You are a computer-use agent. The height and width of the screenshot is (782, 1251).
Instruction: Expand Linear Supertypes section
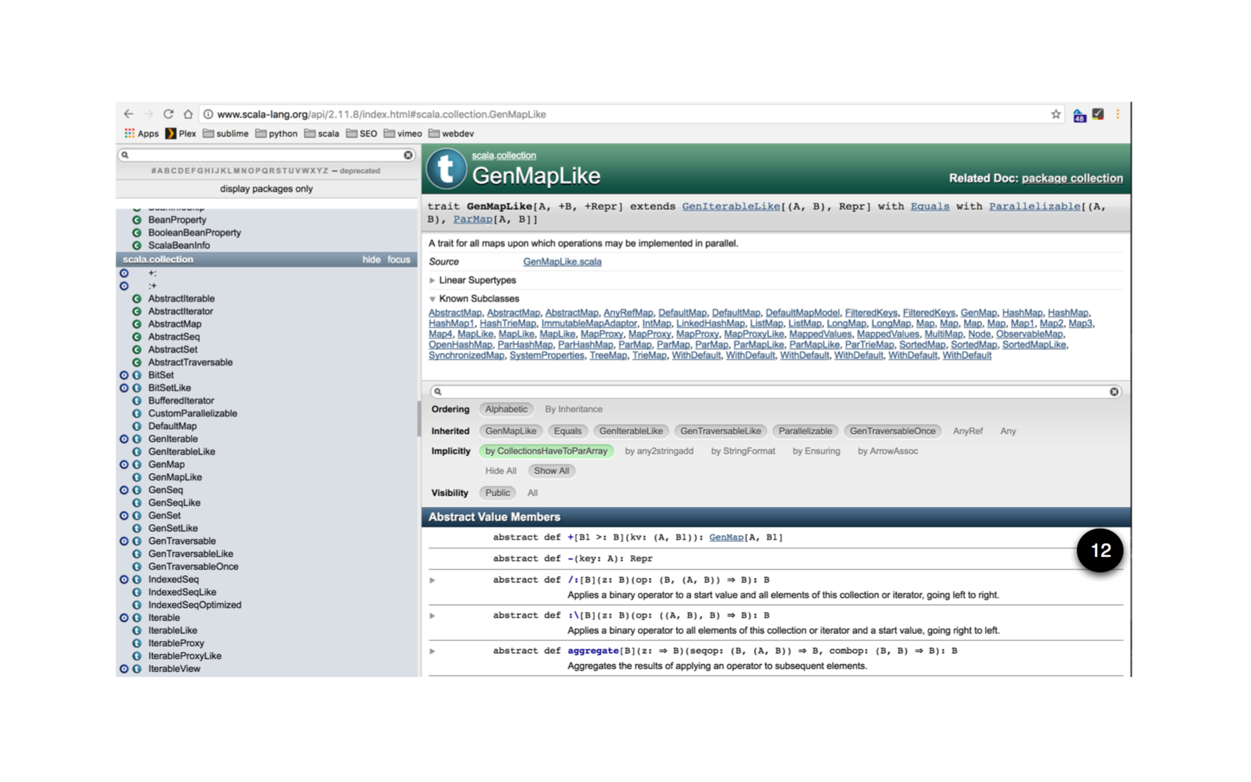point(477,280)
